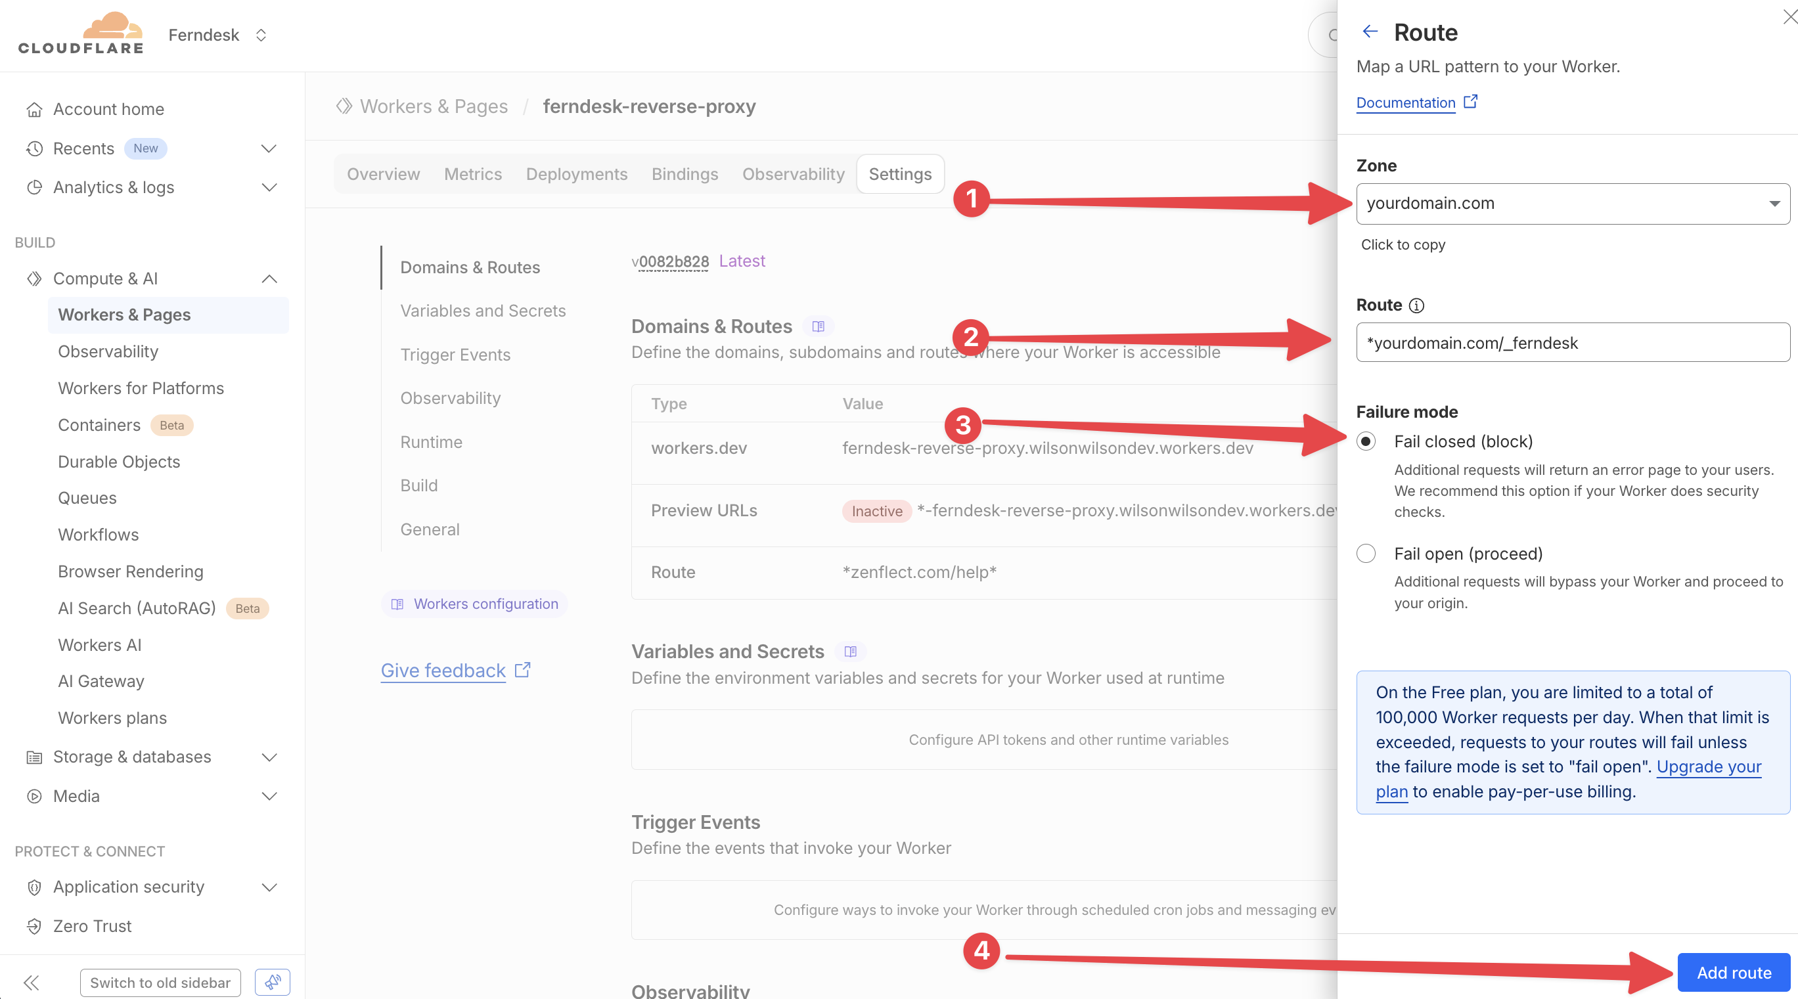Select Fail closed (block) radio button
The width and height of the screenshot is (1798, 999).
1366,441
